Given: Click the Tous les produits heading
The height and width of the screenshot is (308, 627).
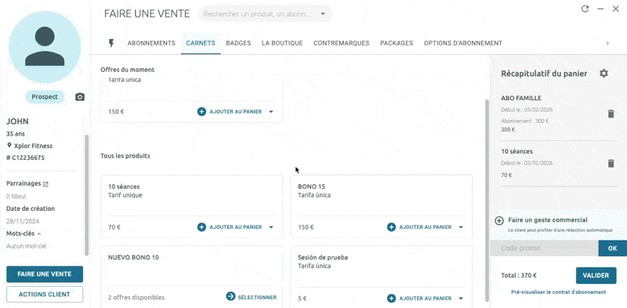Looking at the screenshot, I should pyautogui.click(x=125, y=156).
